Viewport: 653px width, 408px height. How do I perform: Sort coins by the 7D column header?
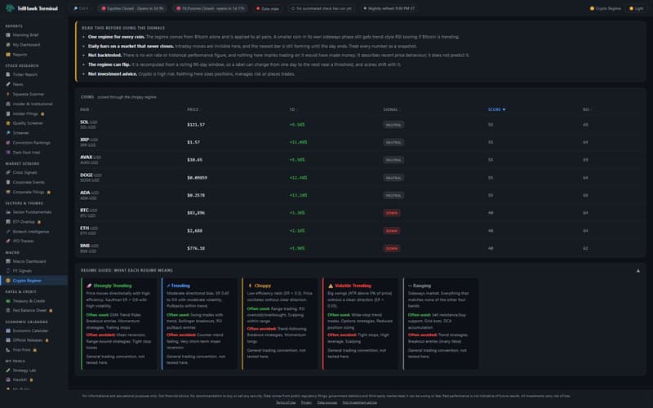click(x=292, y=109)
